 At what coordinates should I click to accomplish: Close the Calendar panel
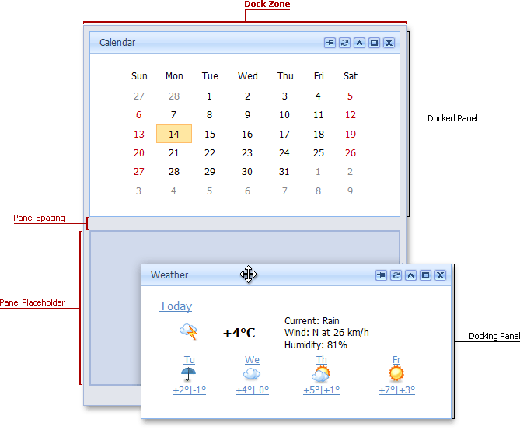(x=389, y=43)
